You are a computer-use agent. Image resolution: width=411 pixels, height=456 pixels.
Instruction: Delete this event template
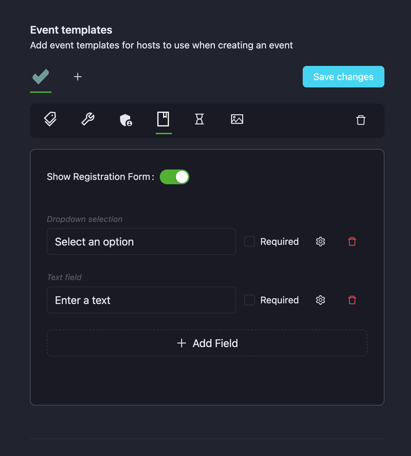tap(361, 120)
